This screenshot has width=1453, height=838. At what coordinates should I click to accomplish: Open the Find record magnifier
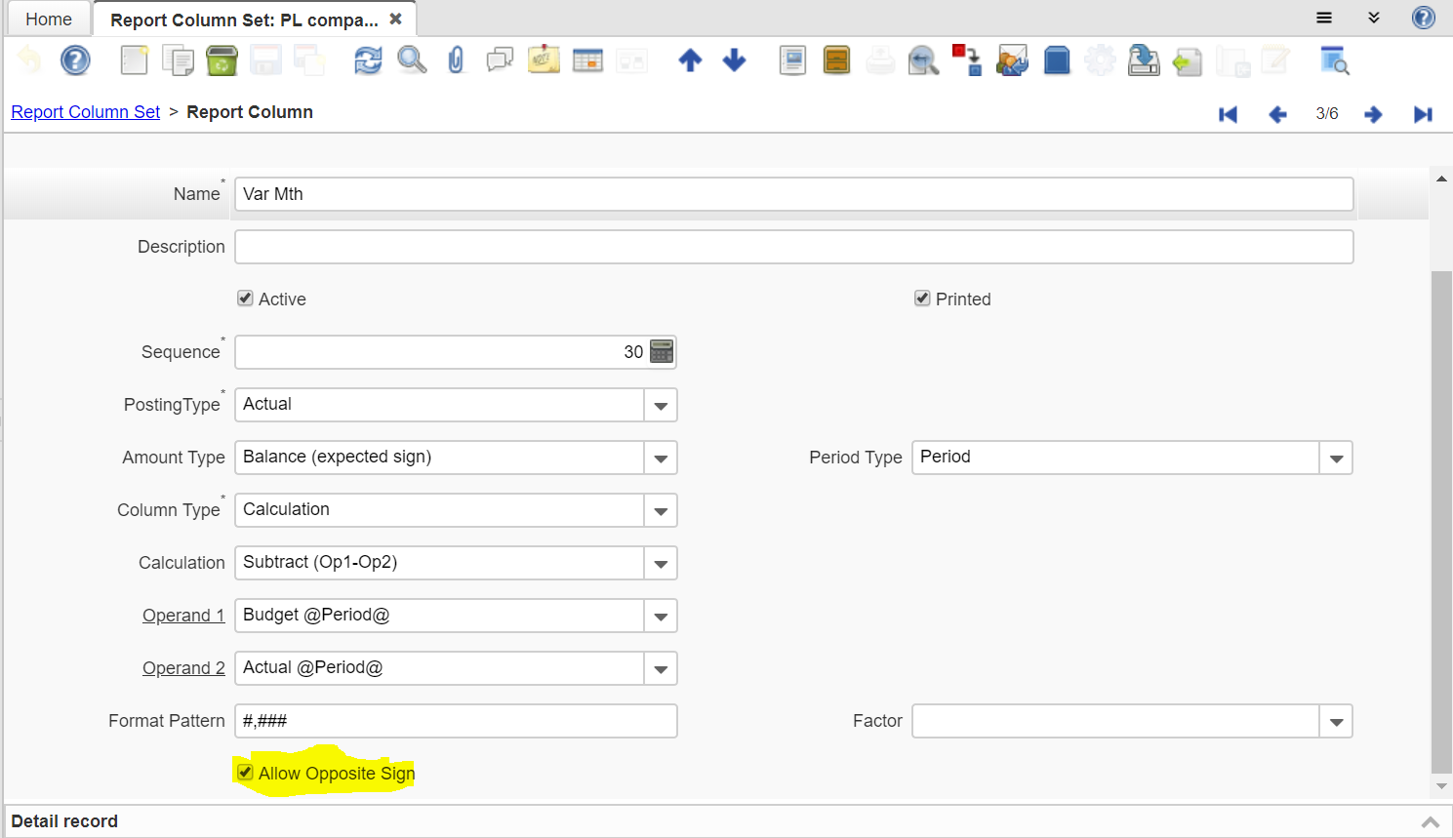pyautogui.click(x=412, y=60)
